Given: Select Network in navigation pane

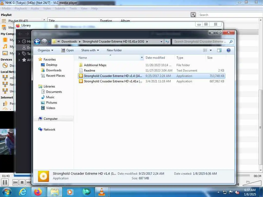Looking at the screenshot, I should tap(49, 130).
